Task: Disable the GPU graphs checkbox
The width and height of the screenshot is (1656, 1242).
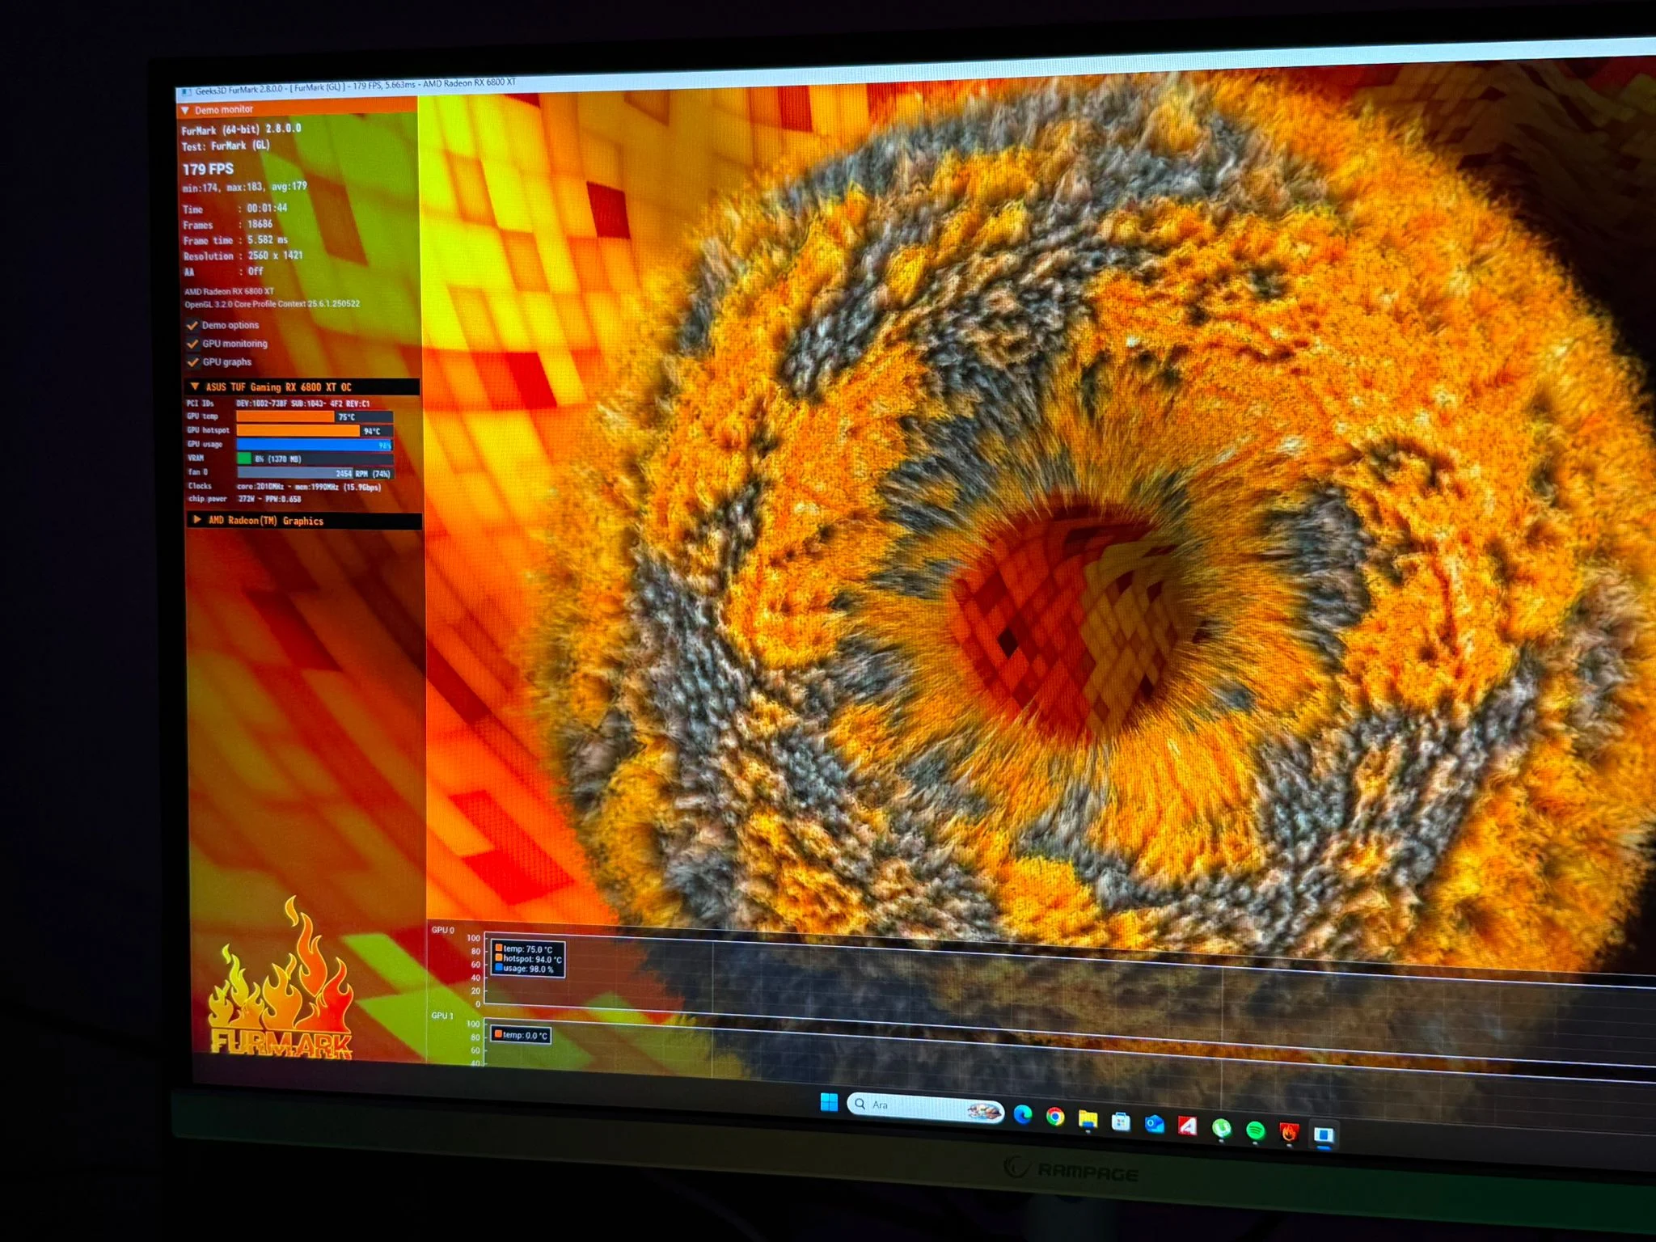Action: [x=192, y=362]
